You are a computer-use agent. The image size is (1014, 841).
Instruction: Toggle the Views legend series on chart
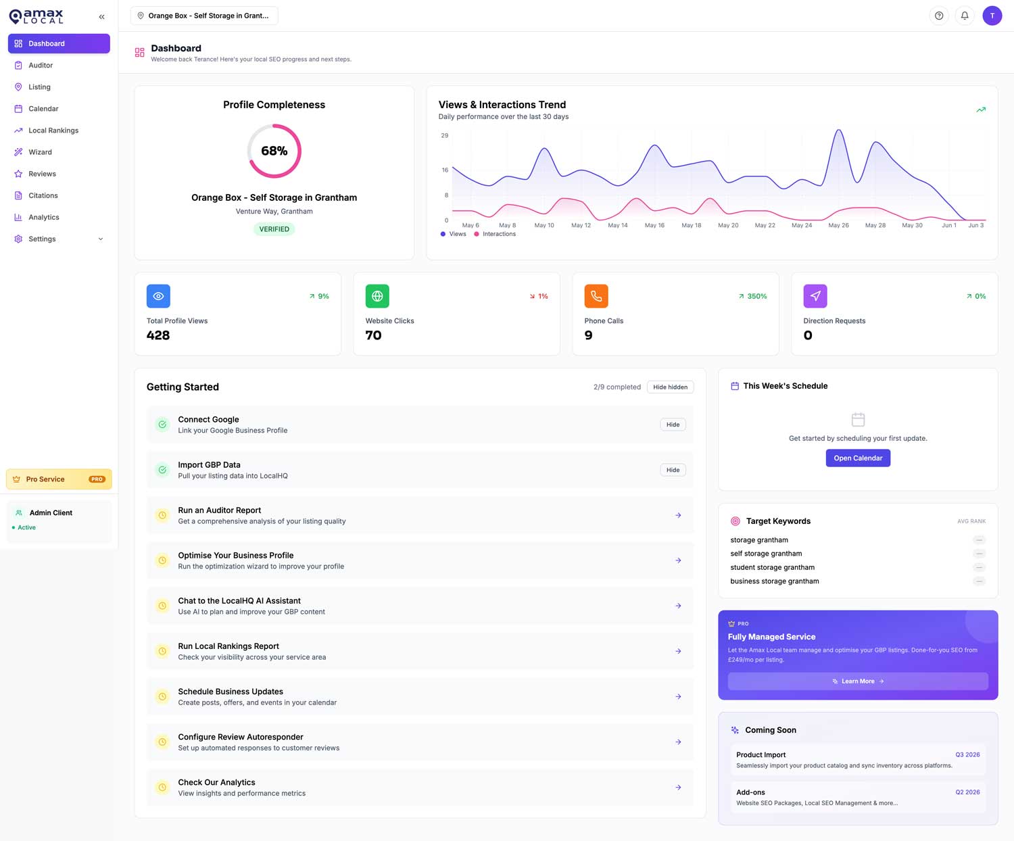click(453, 234)
